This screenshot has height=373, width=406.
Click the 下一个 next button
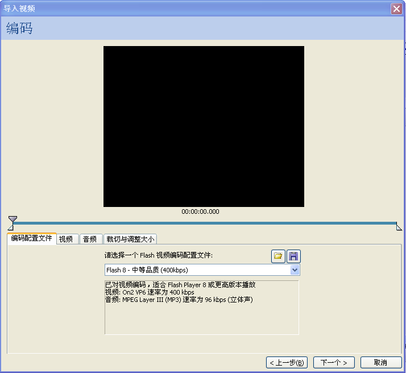point(334,362)
